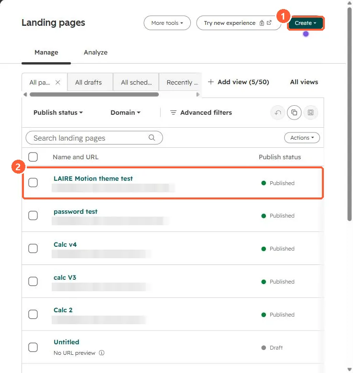Click the Name and URL column header

click(76, 157)
